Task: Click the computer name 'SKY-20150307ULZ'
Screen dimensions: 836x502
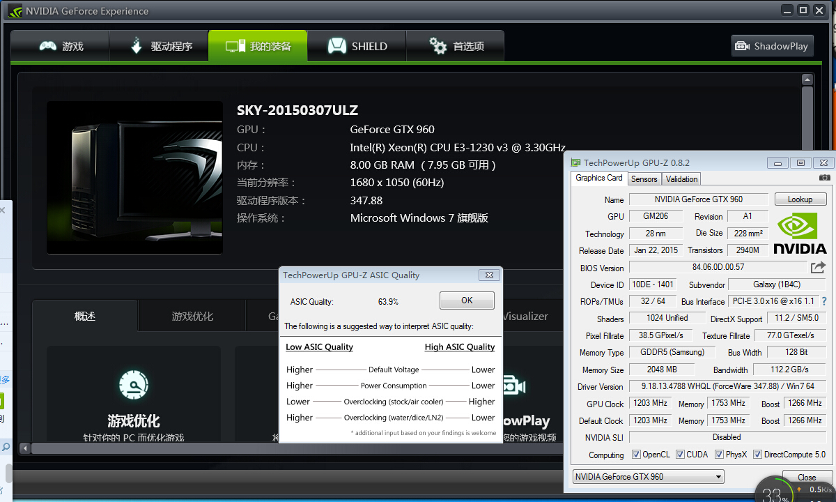Action: pos(297,110)
